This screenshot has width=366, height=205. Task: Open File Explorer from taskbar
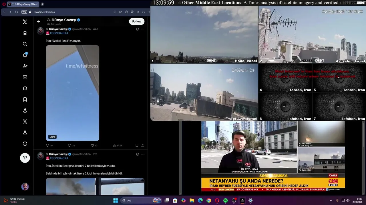[x=192, y=200]
